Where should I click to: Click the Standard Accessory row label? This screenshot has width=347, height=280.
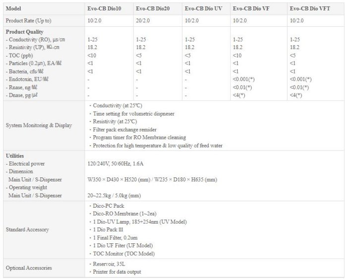[27, 230]
